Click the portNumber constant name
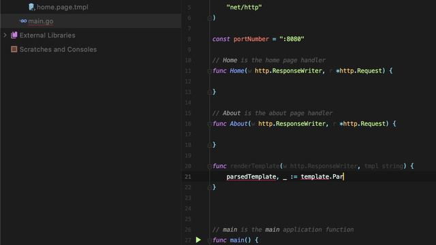 (251, 39)
